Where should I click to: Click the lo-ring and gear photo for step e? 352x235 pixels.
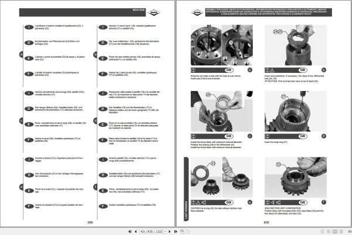point(222,177)
